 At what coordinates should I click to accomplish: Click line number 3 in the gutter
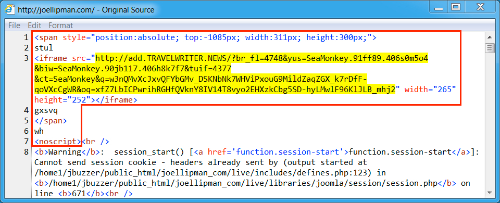coord(26,58)
